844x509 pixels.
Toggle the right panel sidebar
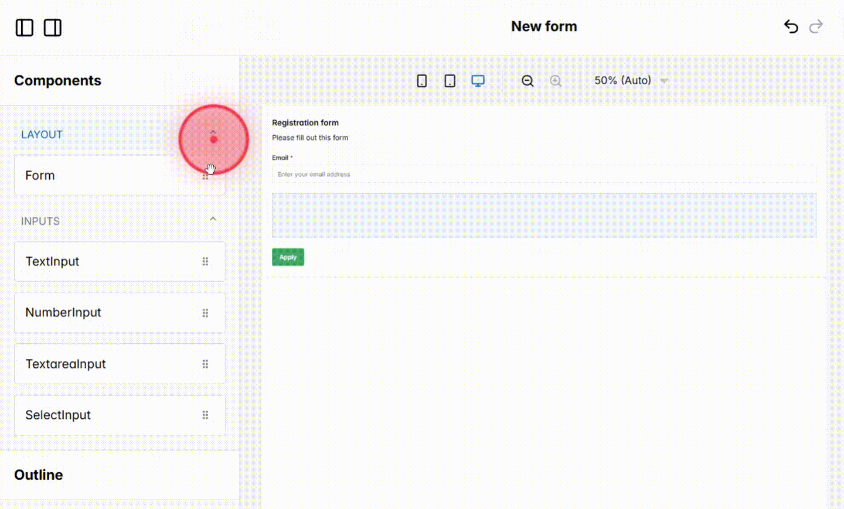point(52,28)
